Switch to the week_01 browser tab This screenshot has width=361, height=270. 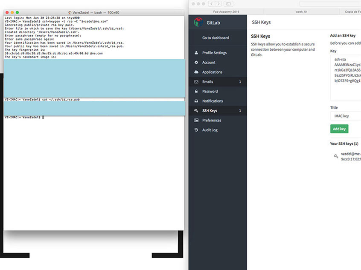301,11
